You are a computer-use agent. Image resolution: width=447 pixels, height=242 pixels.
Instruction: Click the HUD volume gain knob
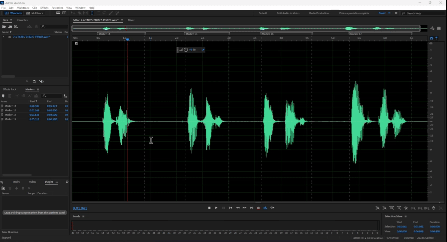[186, 50]
